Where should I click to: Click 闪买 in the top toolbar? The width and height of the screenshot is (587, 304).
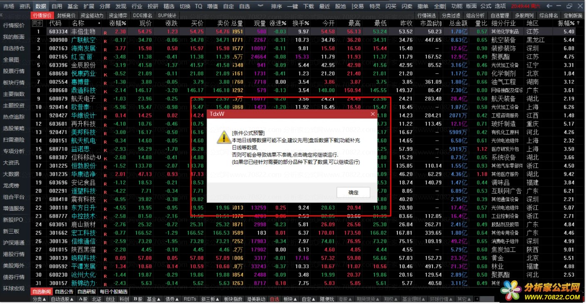pyautogui.click(x=391, y=6)
